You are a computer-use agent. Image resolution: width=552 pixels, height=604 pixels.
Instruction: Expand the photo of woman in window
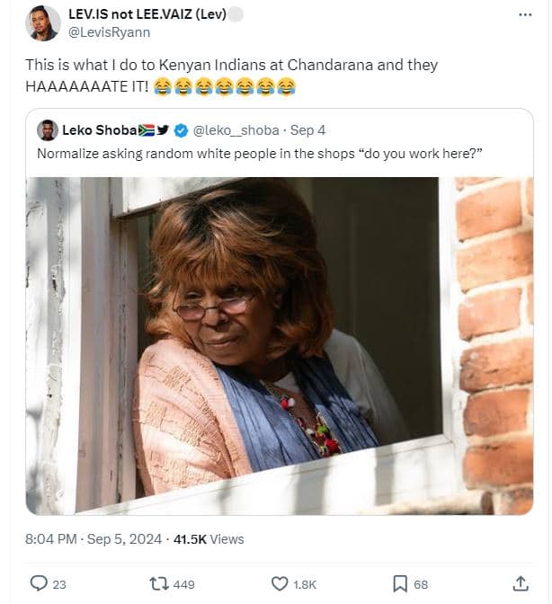(279, 345)
